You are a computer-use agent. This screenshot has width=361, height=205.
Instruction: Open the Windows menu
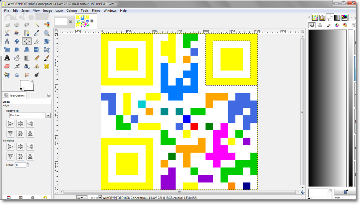coord(110,11)
